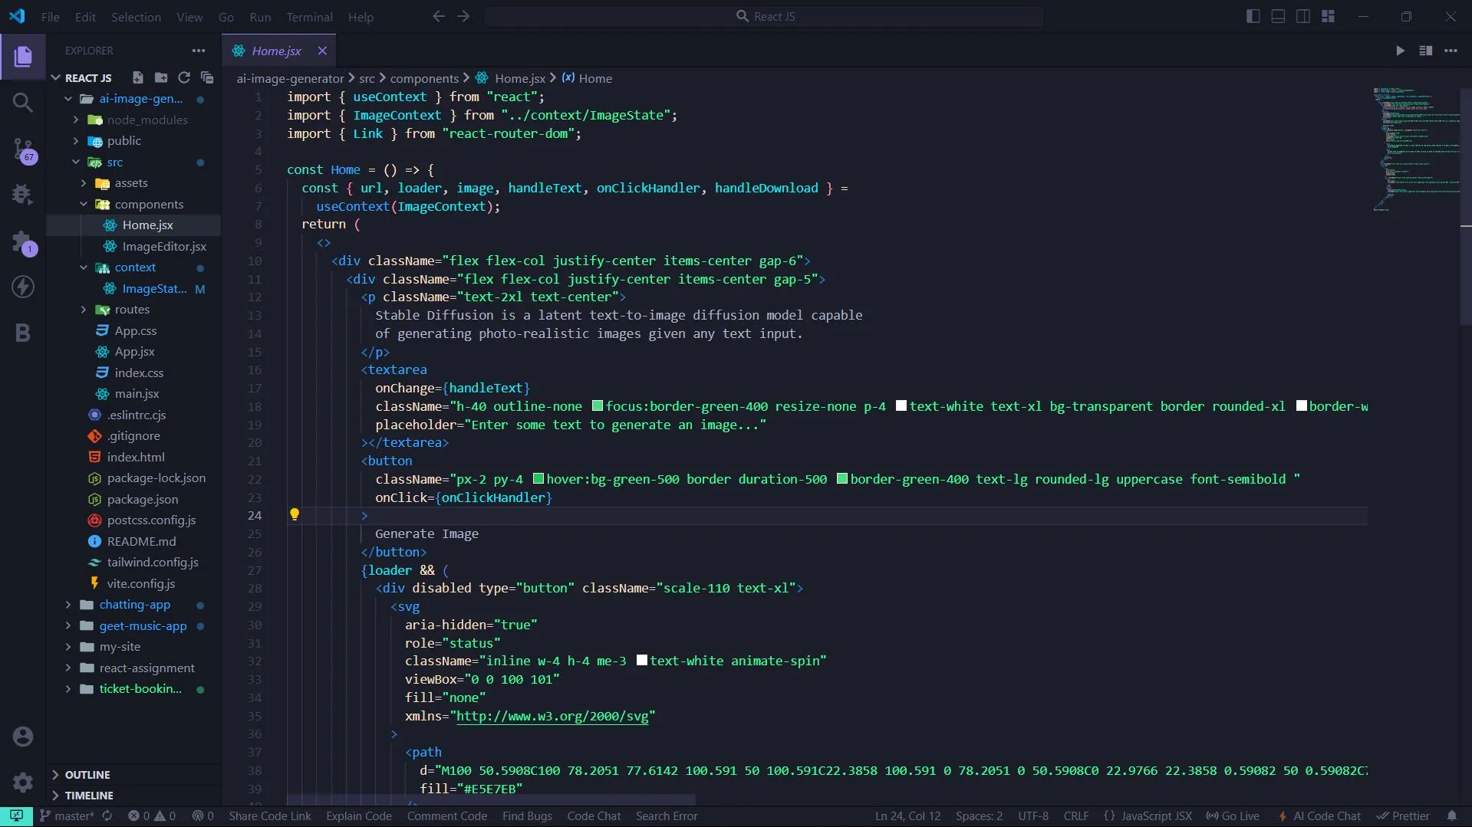Open Source Control view with 67 badge

pyautogui.click(x=23, y=149)
